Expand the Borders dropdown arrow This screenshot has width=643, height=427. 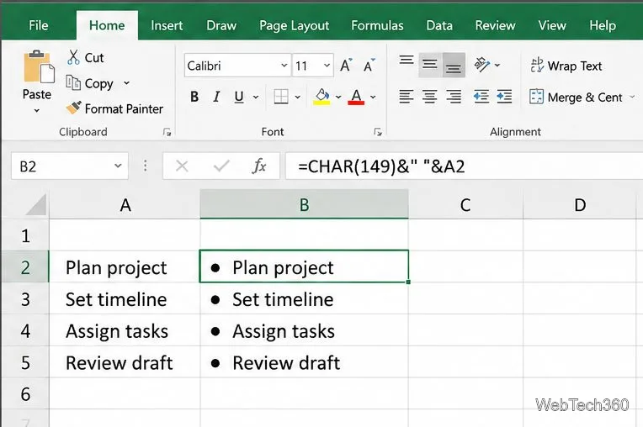point(298,97)
